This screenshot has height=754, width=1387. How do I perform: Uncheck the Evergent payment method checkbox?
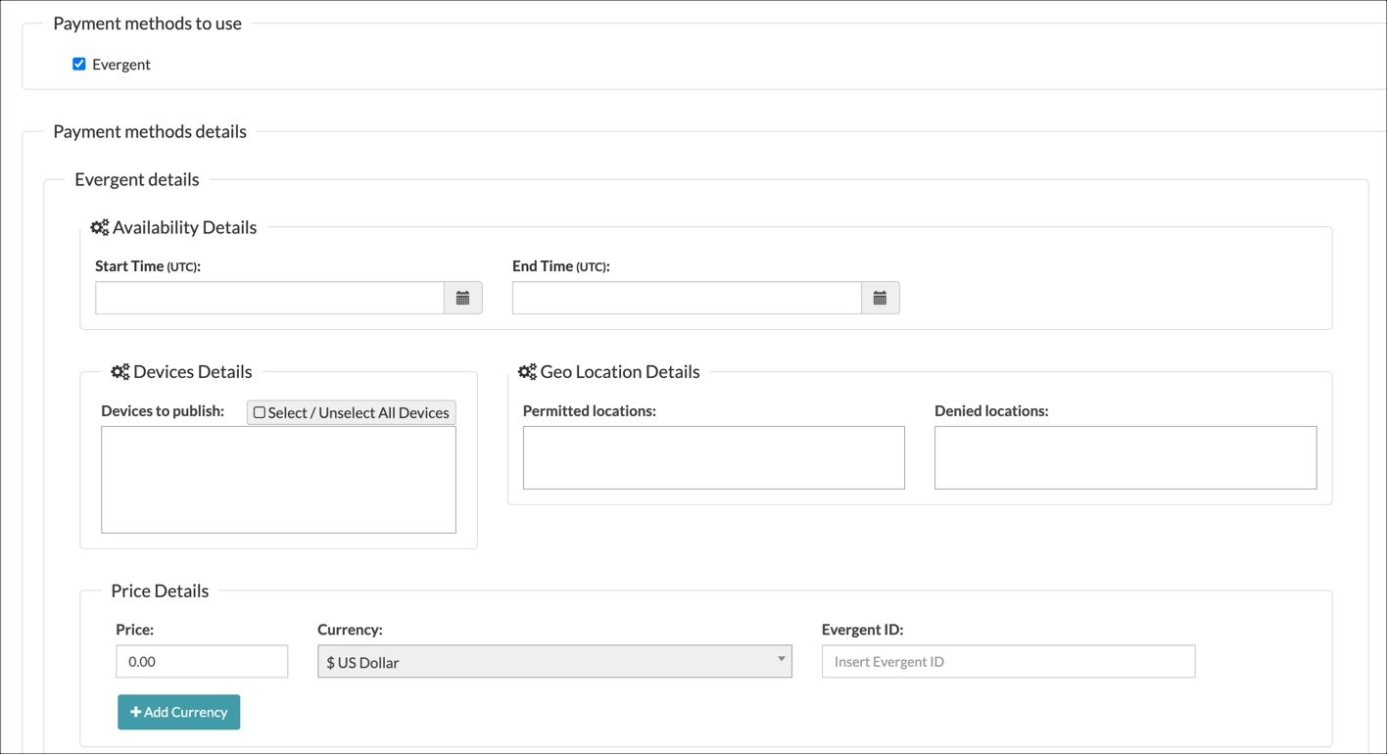[x=79, y=64]
